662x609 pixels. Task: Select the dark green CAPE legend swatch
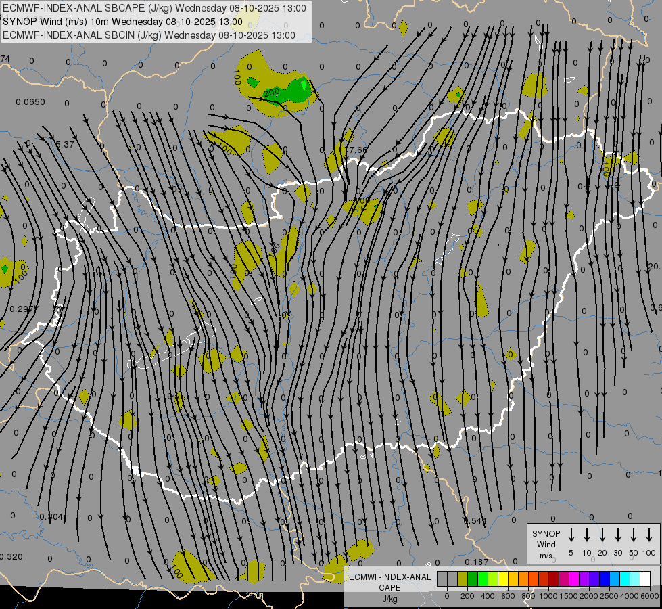coord(473,579)
